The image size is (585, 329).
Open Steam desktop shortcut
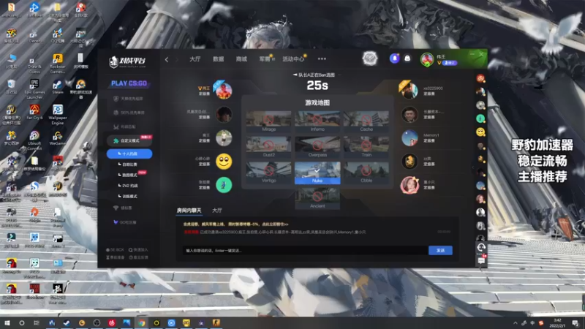click(x=58, y=86)
